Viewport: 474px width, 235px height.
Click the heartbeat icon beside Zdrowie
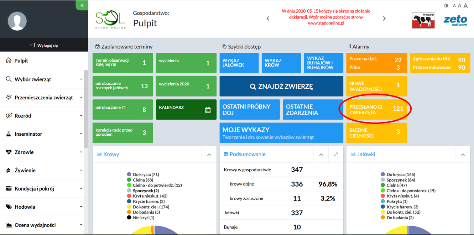(x=9, y=152)
